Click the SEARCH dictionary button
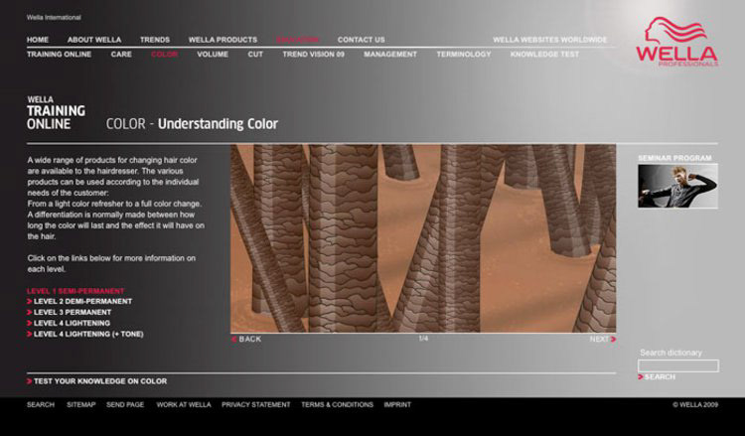The image size is (745, 436). (657, 377)
